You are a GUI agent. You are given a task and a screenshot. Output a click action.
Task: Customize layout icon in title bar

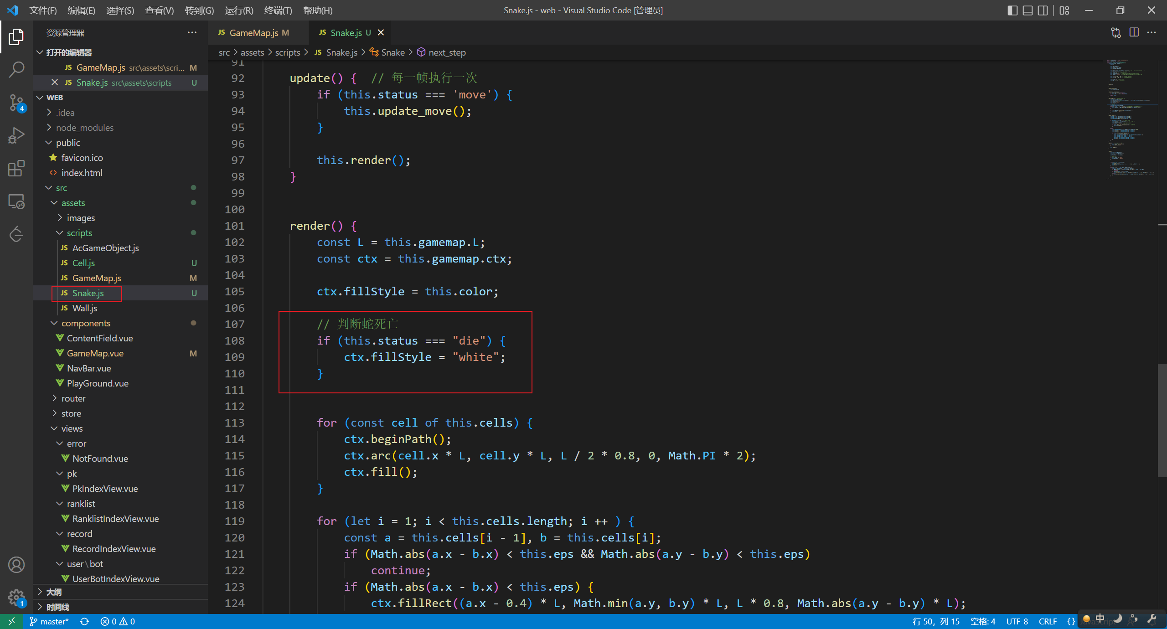(1064, 10)
